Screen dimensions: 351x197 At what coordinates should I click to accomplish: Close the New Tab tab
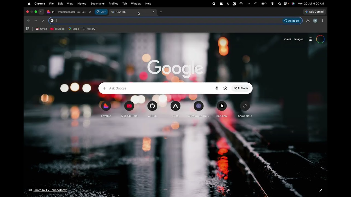tap(154, 12)
